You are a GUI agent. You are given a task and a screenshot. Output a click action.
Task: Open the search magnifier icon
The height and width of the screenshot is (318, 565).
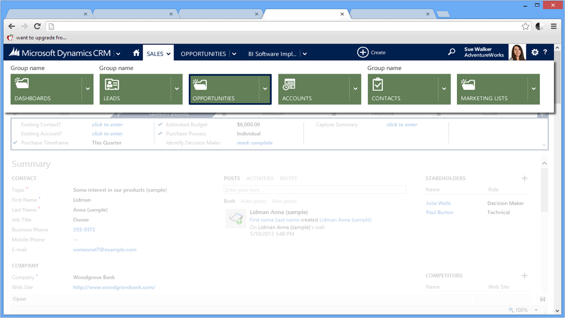[x=451, y=52]
